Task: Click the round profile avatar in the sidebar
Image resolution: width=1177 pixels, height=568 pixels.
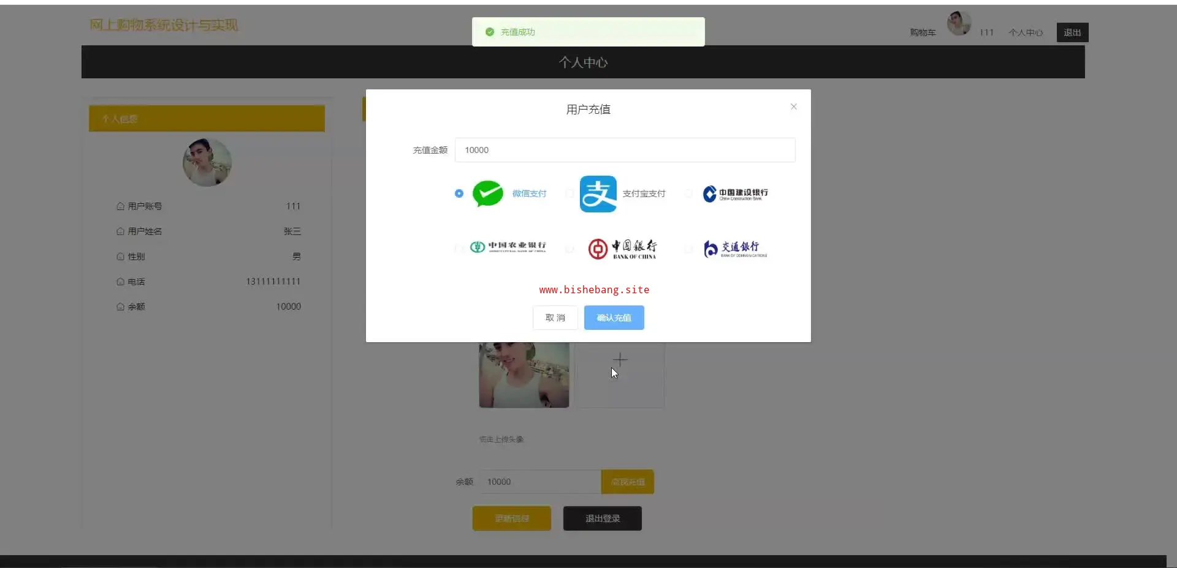Action: click(207, 162)
